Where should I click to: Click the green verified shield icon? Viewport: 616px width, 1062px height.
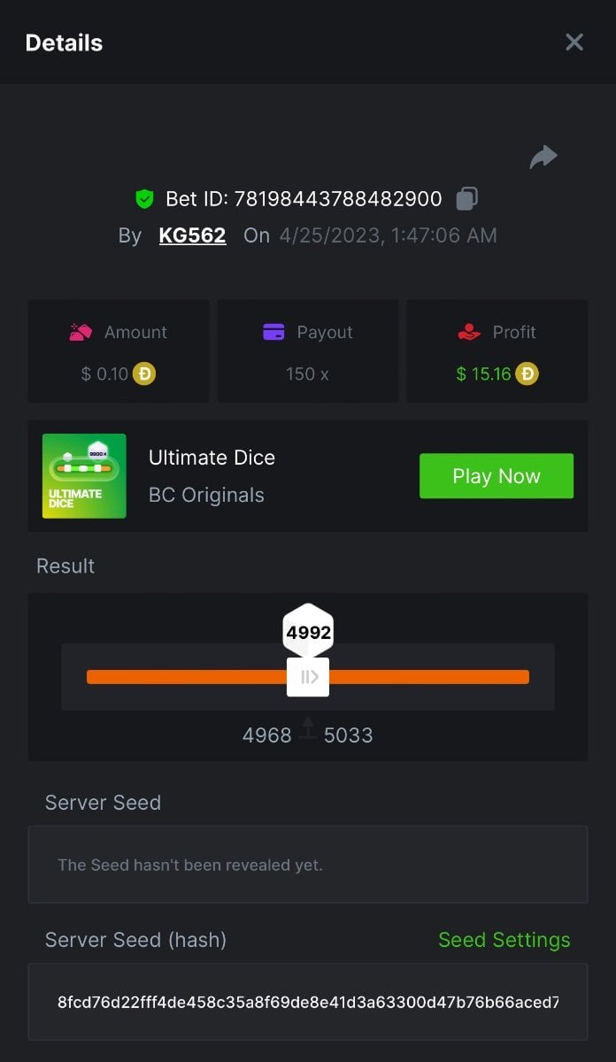144,199
